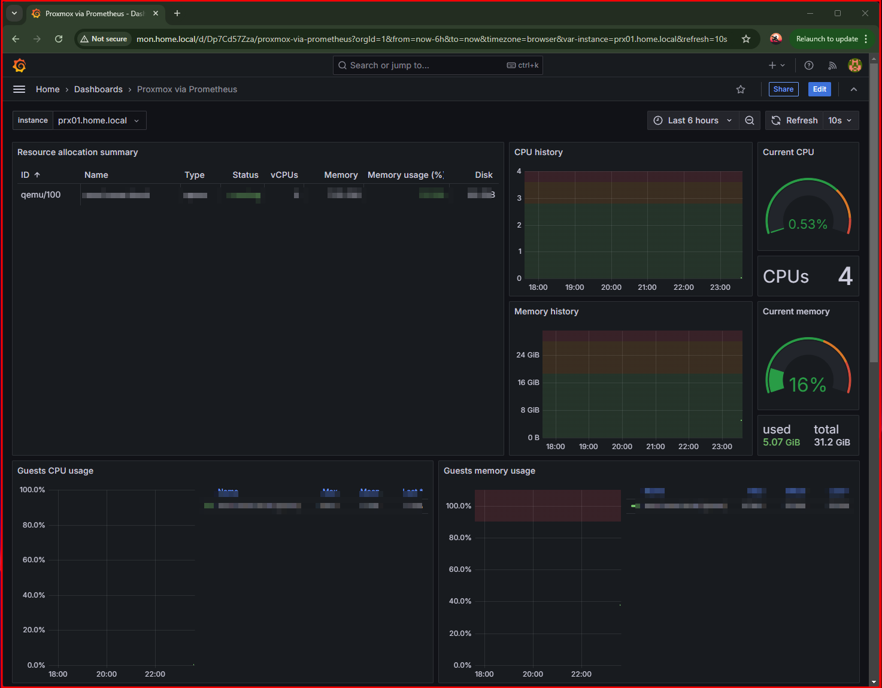Screen dimensions: 882x688
Task: Open the Last 6 hours time picker
Action: (x=693, y=120)
